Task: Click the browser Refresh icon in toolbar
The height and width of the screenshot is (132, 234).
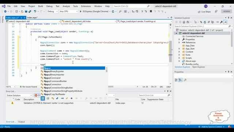Action: click(x=113, y=11)
